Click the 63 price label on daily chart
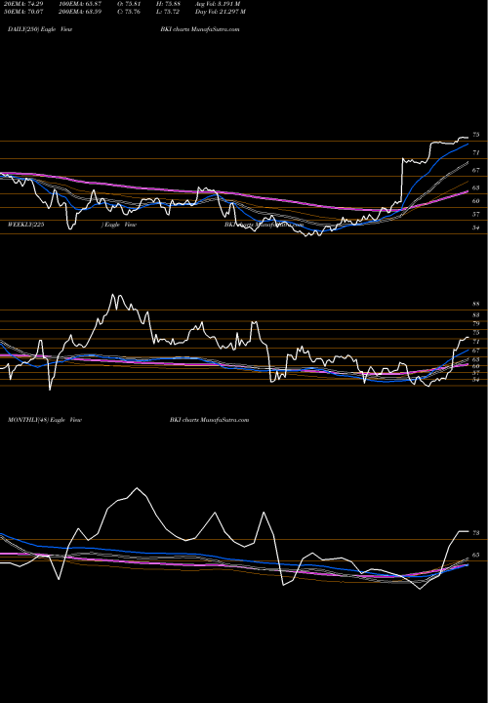488x703 pixels. 476,187
